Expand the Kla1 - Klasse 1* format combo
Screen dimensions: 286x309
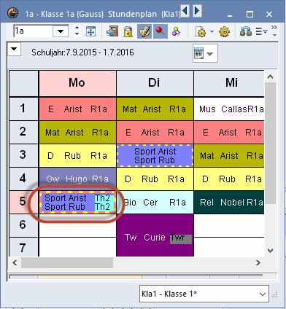point(263,294)
